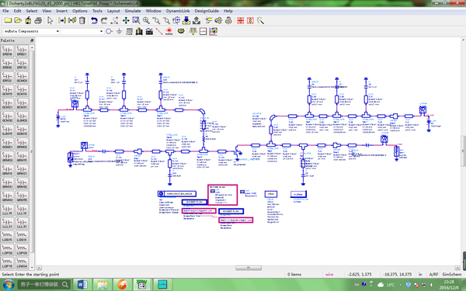This screenshot has width=466, height=291.
Task: Open File Explorer from the taskbar
Action: [103, 285]
